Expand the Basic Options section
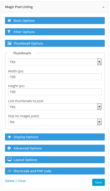The height and width of the screenshot is (191, 110). point(55,21)
